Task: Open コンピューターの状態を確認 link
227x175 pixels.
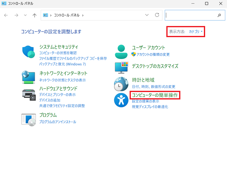Action: [x=58, y=53]
